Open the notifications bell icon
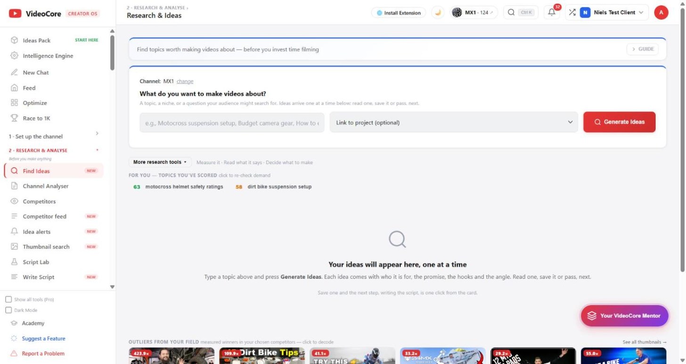 pos(552,13)
